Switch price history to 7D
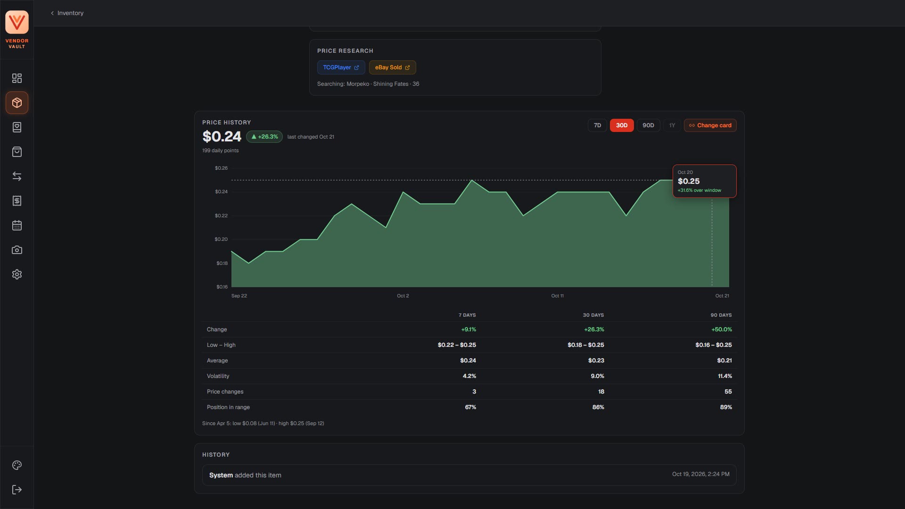Screen dimensions: 905x509 coord(597,125)
